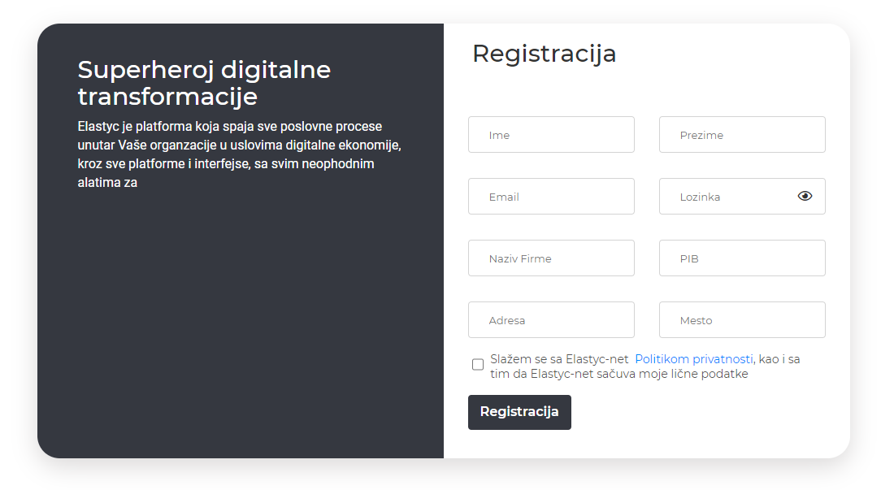Tick the privacy policy agreement checkbox
Screen dimensions: 894x490
coord(478,364)
